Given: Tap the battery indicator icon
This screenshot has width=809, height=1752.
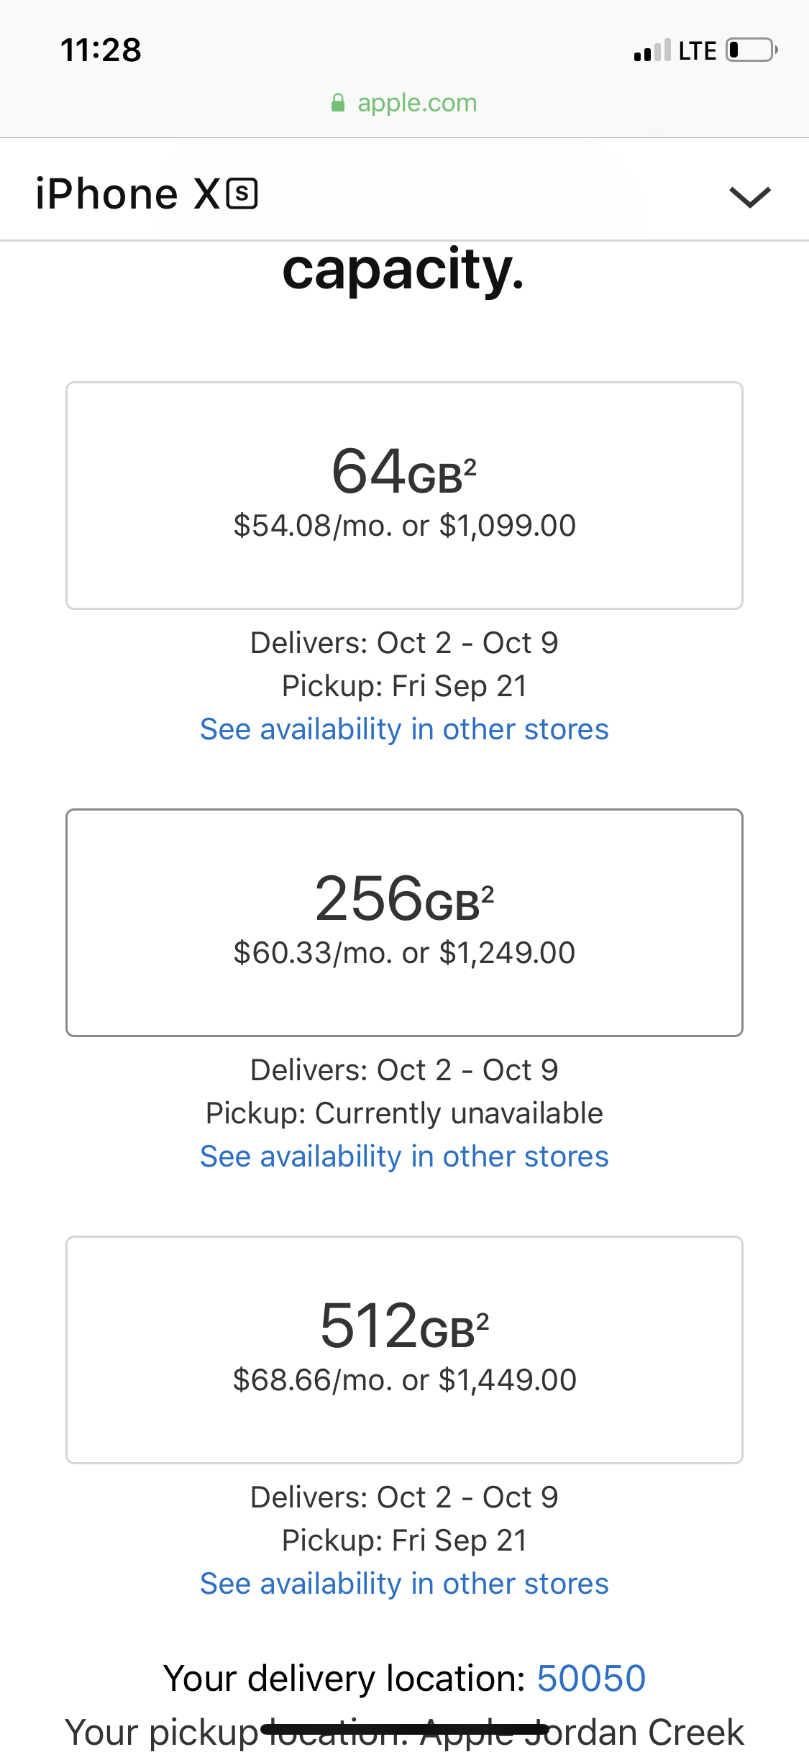Looking at the screenshot, I should (x=751, y=50).
